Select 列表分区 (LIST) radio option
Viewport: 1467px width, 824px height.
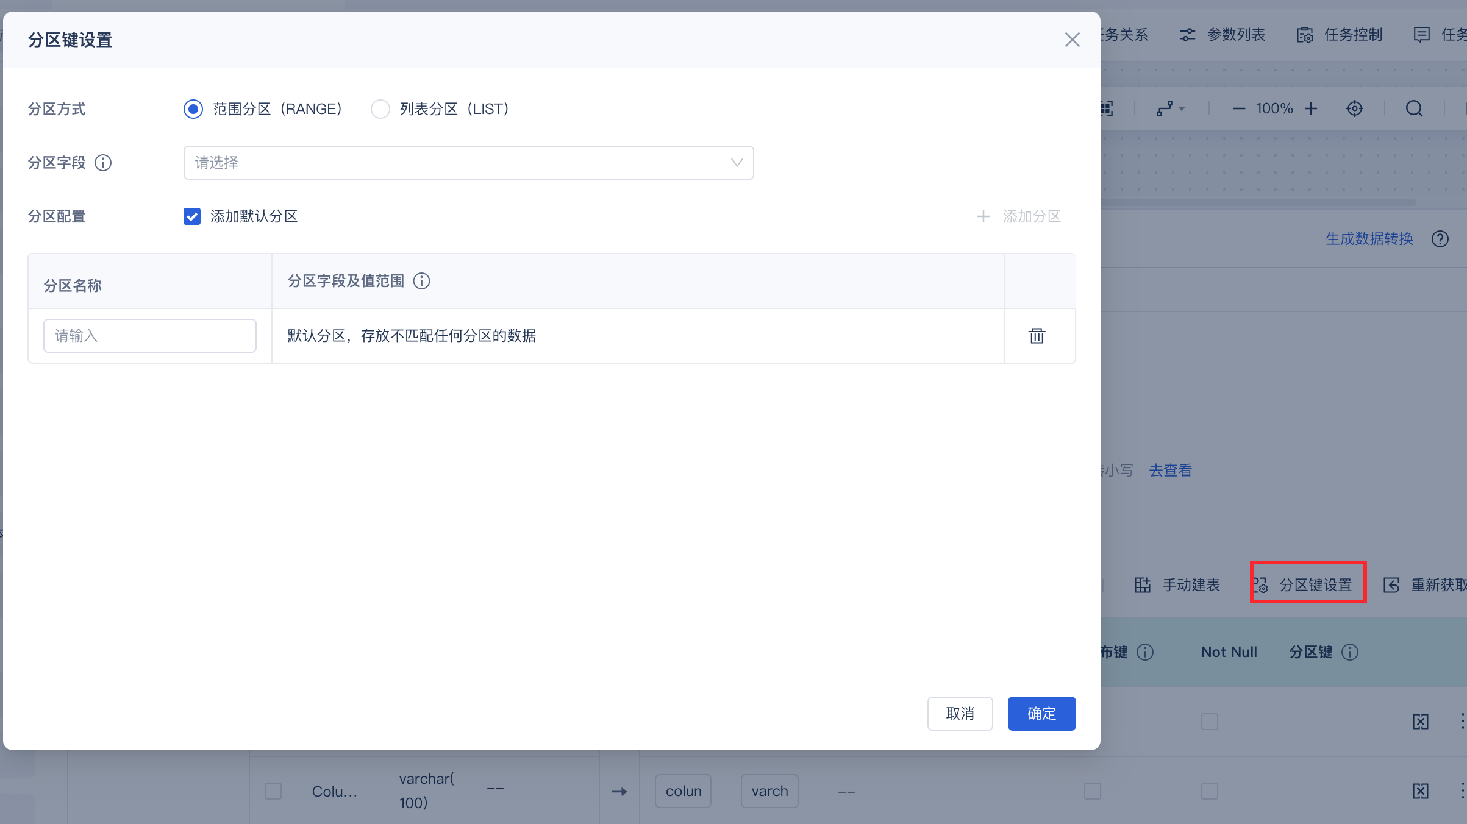(380, 109)
